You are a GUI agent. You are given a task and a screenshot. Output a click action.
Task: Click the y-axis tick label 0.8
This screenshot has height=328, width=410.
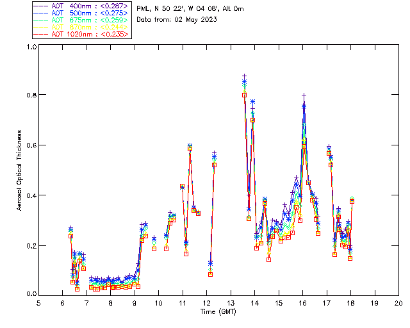31,95
